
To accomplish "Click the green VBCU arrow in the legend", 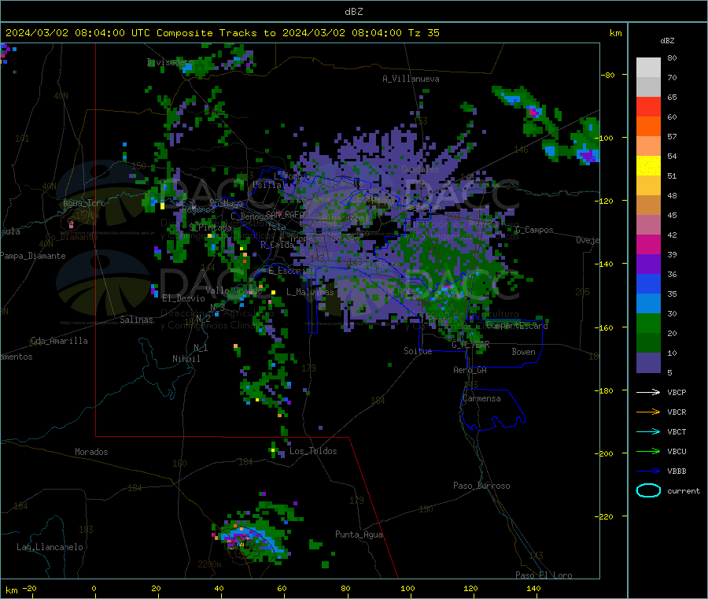I will click(648, 451).
